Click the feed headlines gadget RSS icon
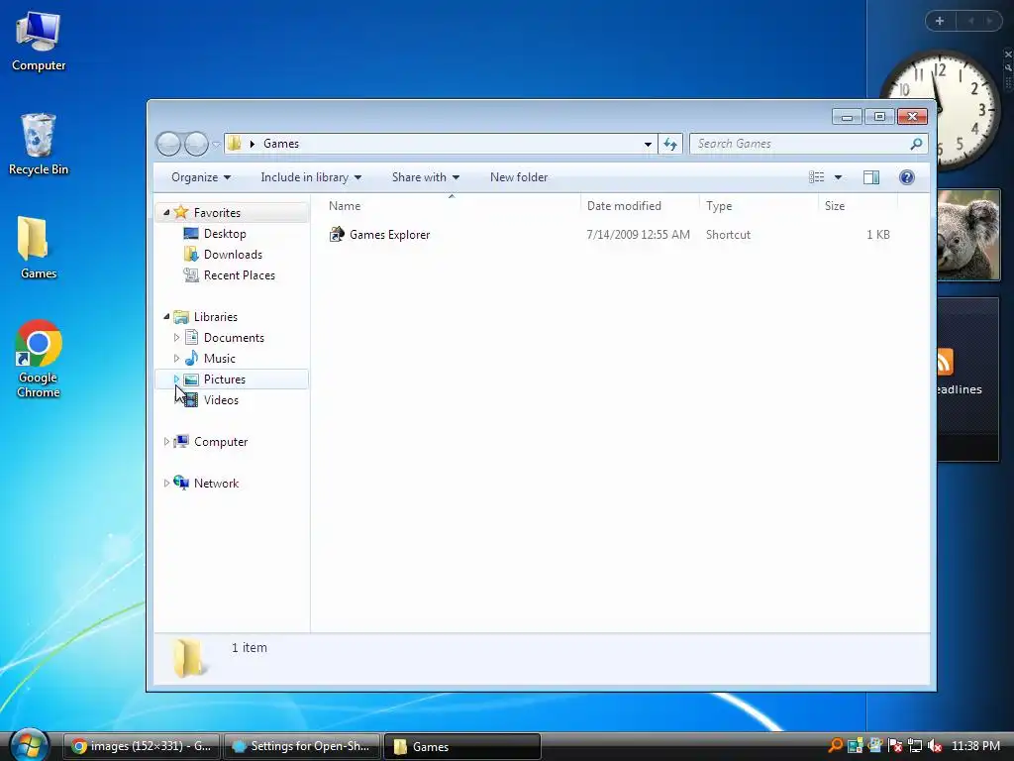 tap(946, 362)
